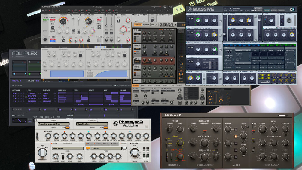Click the sine wave icon in Massive X
Image resolution: width=302 pixels, height=170 pixels.
[x=63, y=40]
